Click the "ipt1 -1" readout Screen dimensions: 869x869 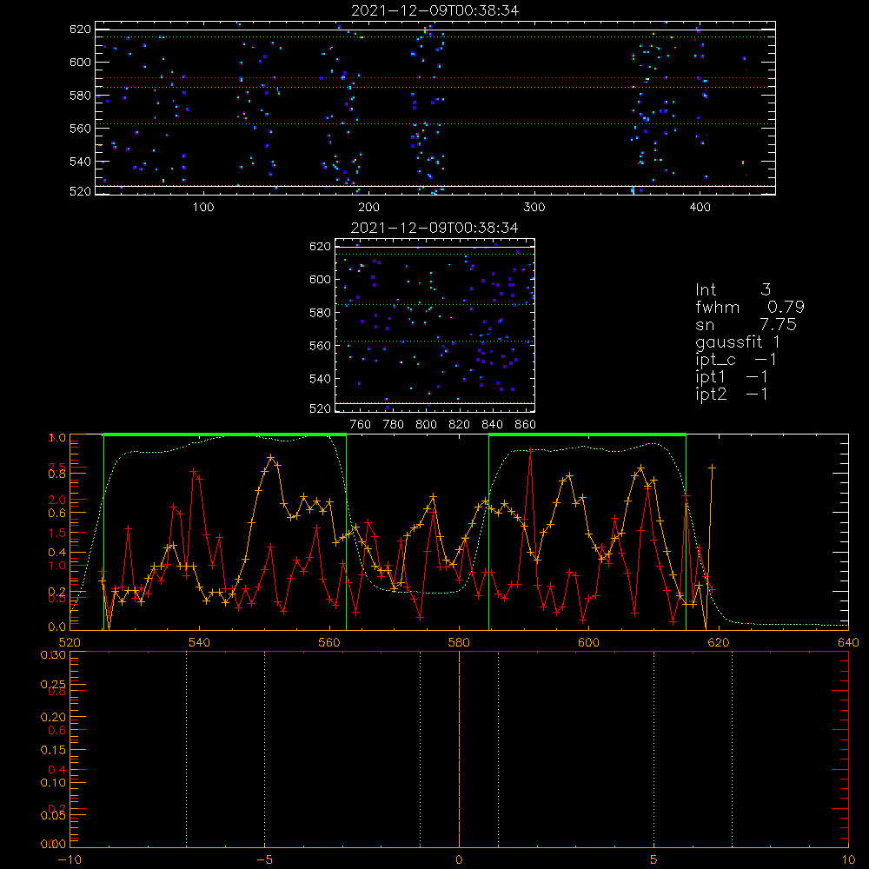[x=732, y=377]
